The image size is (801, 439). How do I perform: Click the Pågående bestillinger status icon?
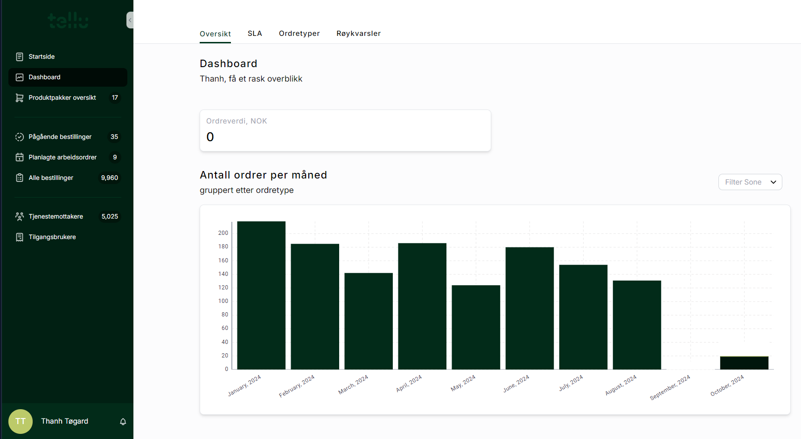click(x=20, y=137)
